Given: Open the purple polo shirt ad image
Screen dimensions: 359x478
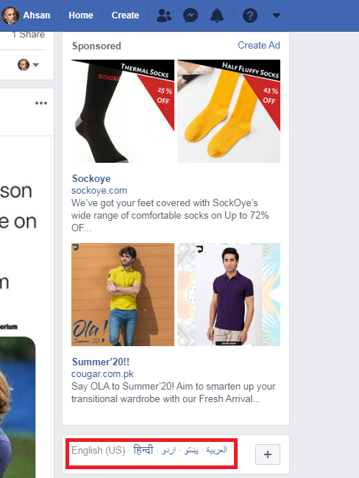Looking at the screenshot, I should coord(229,295).
